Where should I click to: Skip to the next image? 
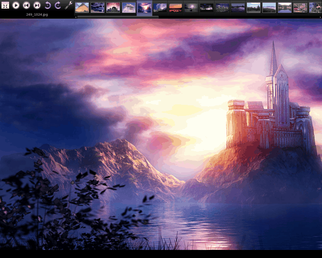click(37, 5)
